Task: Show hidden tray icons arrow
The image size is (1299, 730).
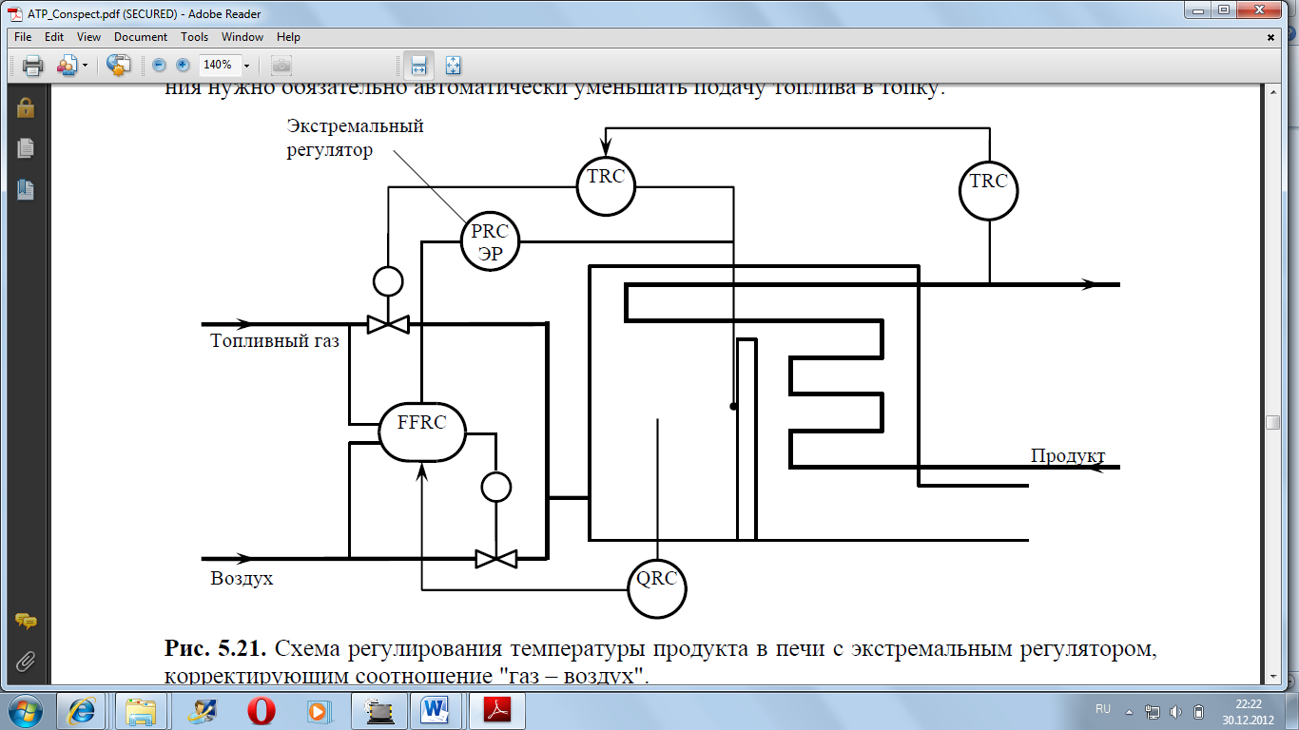Action: tap(1130, 711)
